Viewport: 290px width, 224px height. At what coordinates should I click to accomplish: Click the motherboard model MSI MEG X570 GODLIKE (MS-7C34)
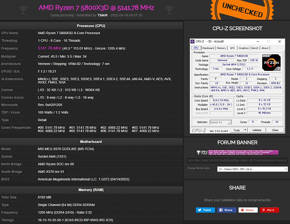point(66,149)
